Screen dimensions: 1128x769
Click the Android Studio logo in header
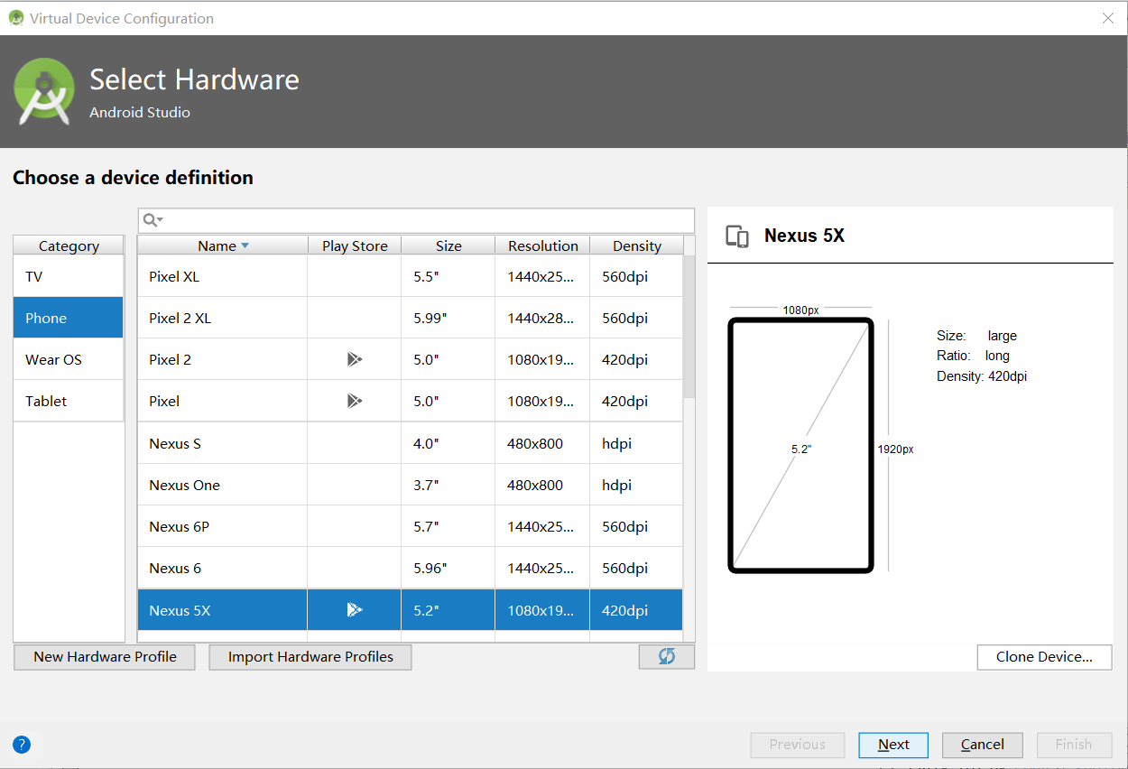click(x=44, y=91)
